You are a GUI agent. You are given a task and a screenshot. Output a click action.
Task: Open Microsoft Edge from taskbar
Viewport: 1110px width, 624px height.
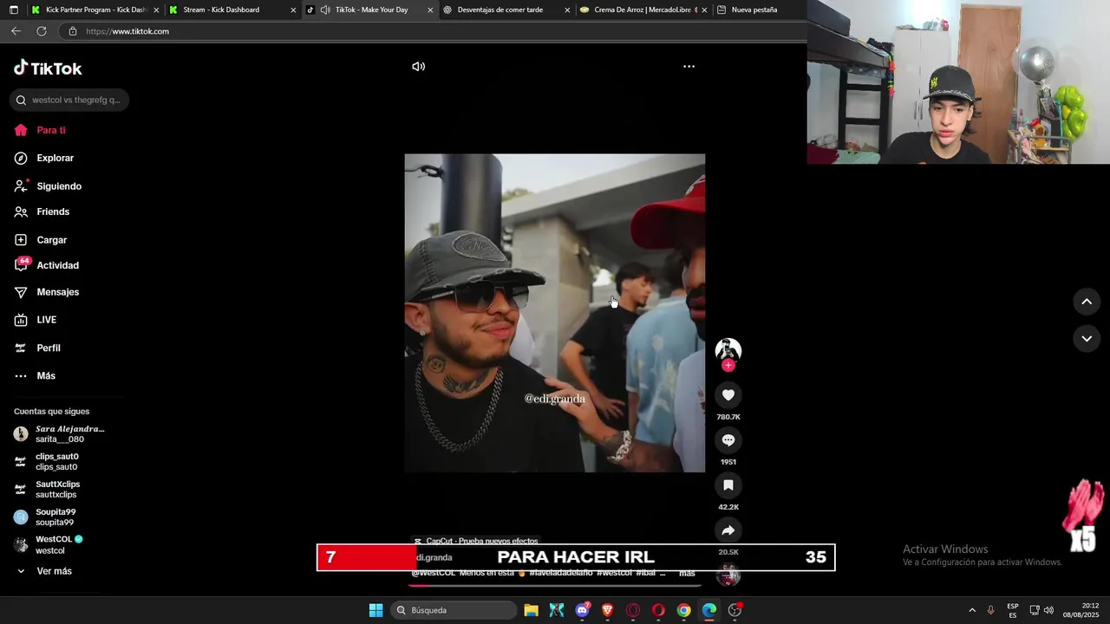[x=709, y=610]
